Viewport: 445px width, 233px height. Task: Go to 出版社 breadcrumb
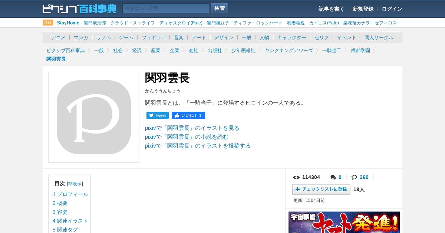(x=215, y=50)
